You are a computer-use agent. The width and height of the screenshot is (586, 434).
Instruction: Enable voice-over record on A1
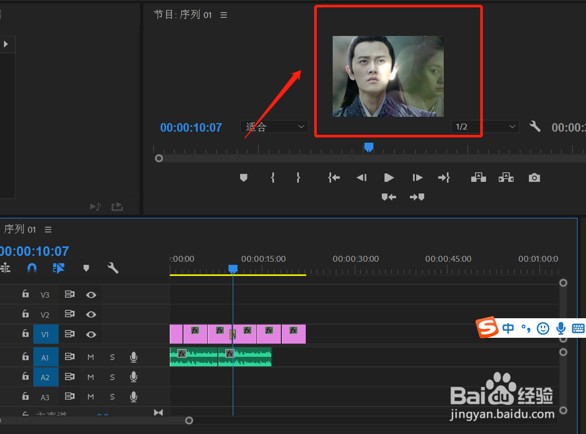pyautogui.click(x=133, y=357)
